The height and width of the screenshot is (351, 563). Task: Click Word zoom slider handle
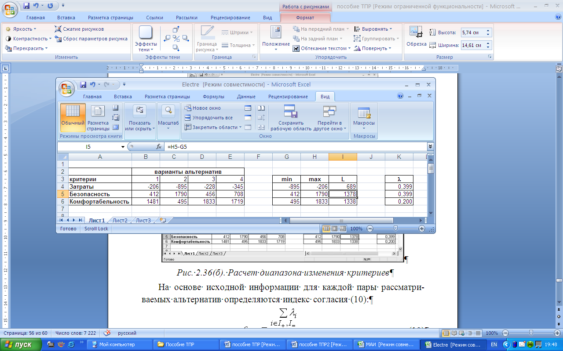[x=531, y=333]
